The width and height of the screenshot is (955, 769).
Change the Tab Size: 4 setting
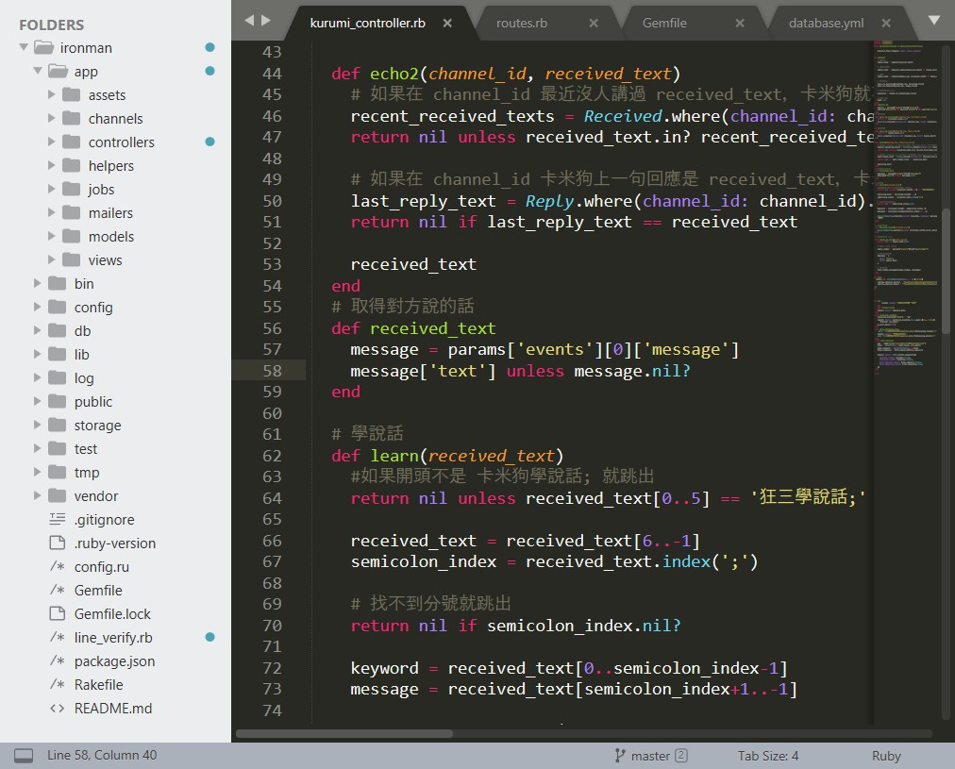point(767,756)
